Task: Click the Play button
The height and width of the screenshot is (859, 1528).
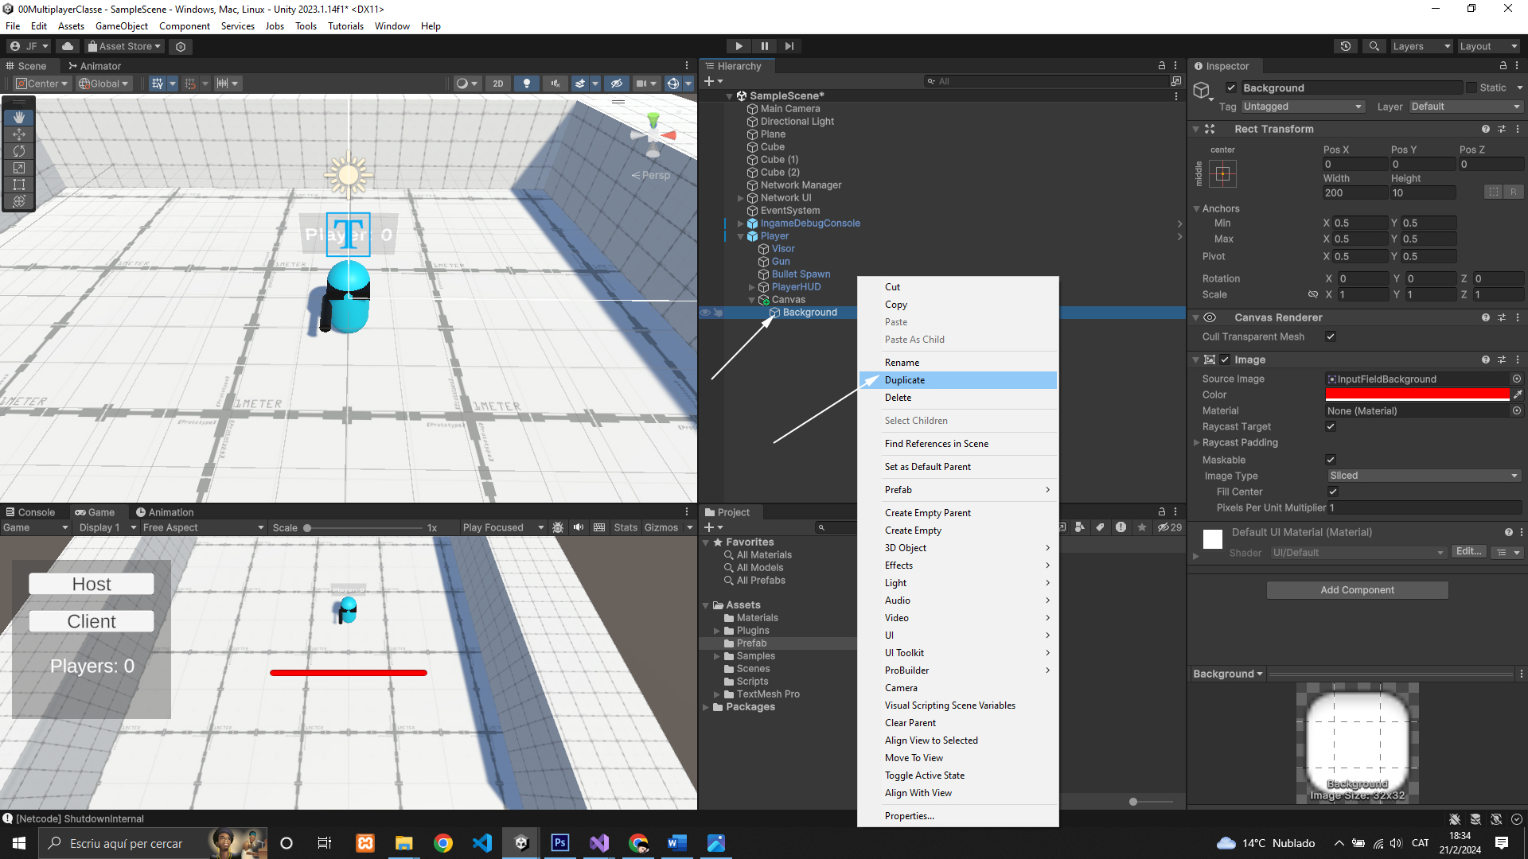Action: pos(739,46)
